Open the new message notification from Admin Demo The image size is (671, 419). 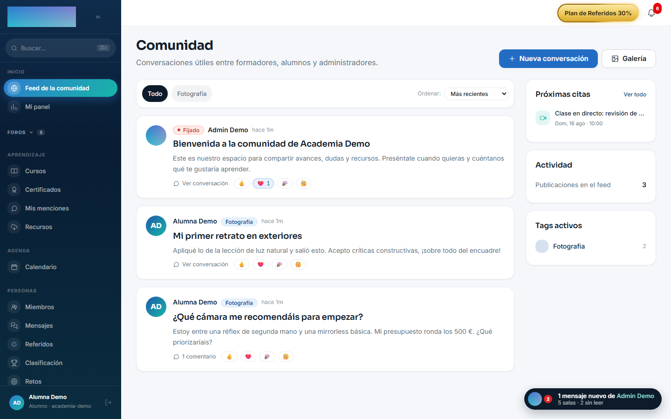593,399
